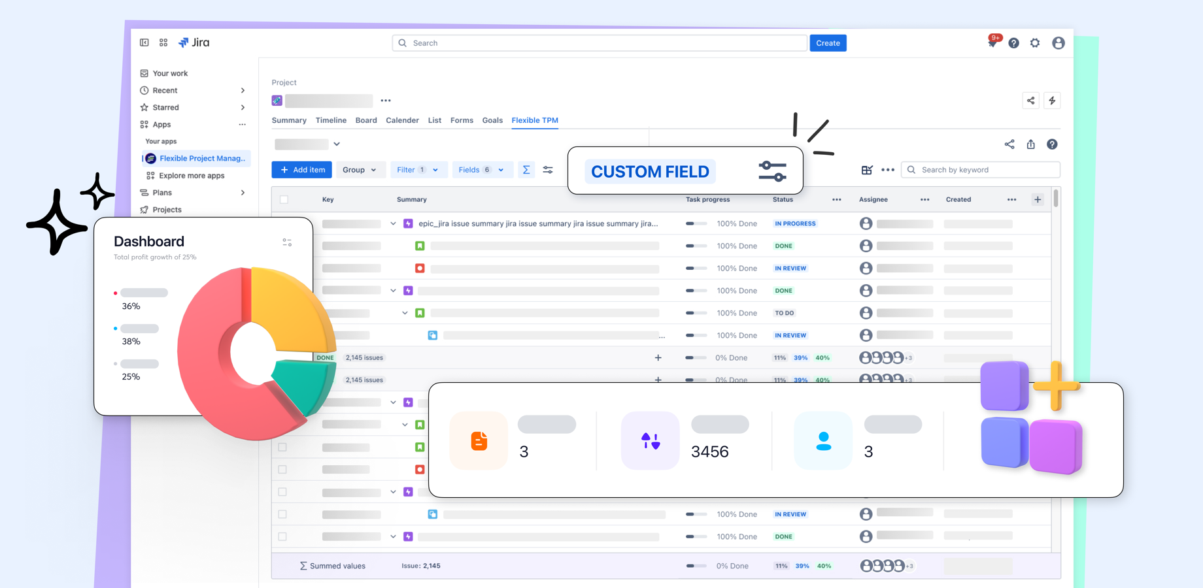Tick the checkbox on the bottom IN REVIEW row
This screenshot has width=1203, height=588.
pyautogui.click(x=282, y=514)
